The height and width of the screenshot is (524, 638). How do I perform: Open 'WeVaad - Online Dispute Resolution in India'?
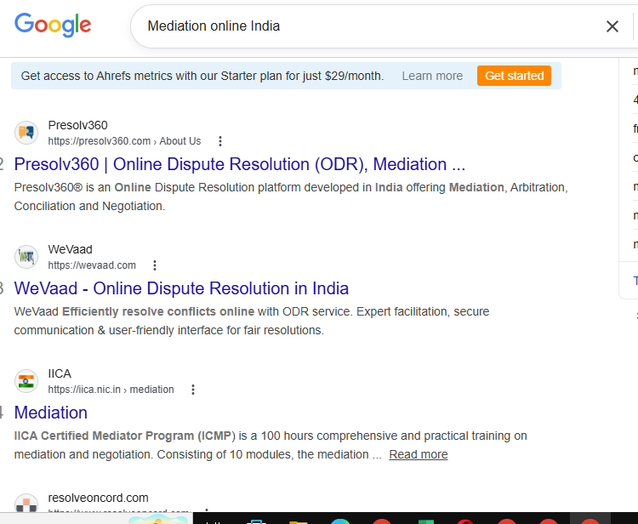click(x=181, y=288)
